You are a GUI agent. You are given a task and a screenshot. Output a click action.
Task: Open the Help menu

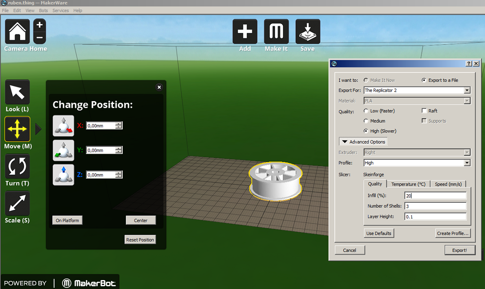click(78, 10)
